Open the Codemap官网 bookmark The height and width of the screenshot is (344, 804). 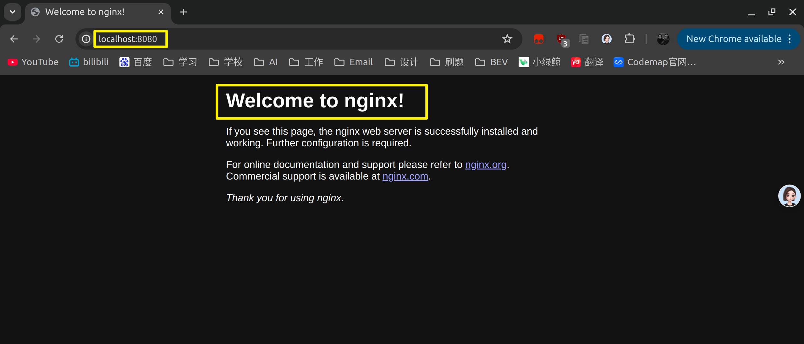point(655,62)
